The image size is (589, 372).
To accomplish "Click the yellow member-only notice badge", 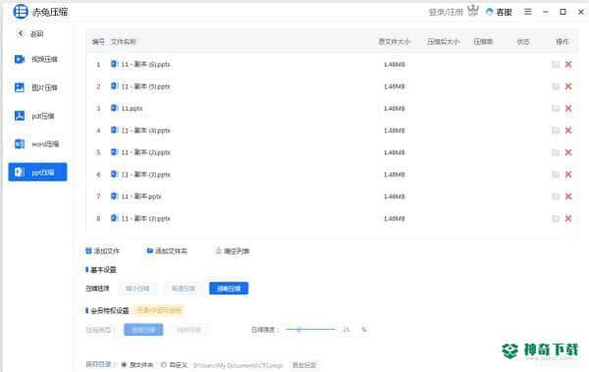I will tap(159, 310).
